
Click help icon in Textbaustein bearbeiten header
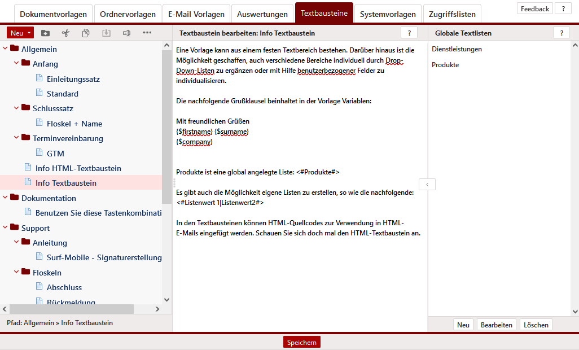(x=409, y=33)
